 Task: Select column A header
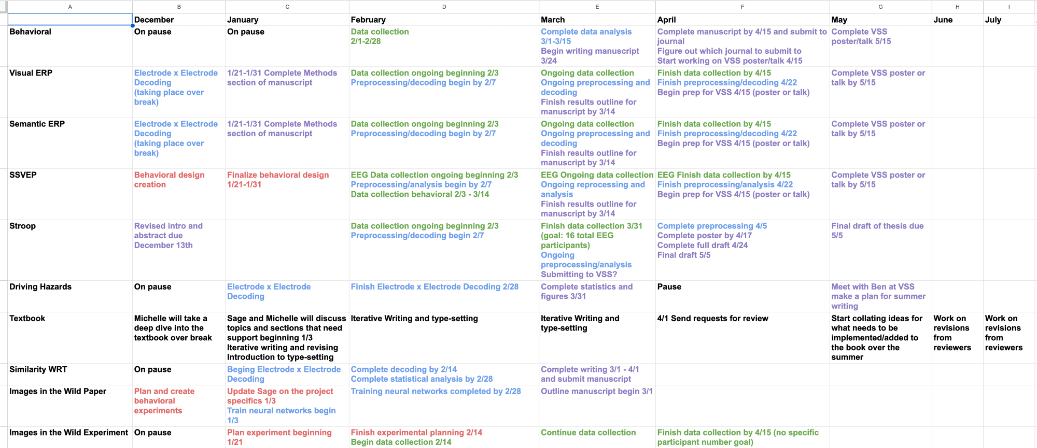pos(70,7)
